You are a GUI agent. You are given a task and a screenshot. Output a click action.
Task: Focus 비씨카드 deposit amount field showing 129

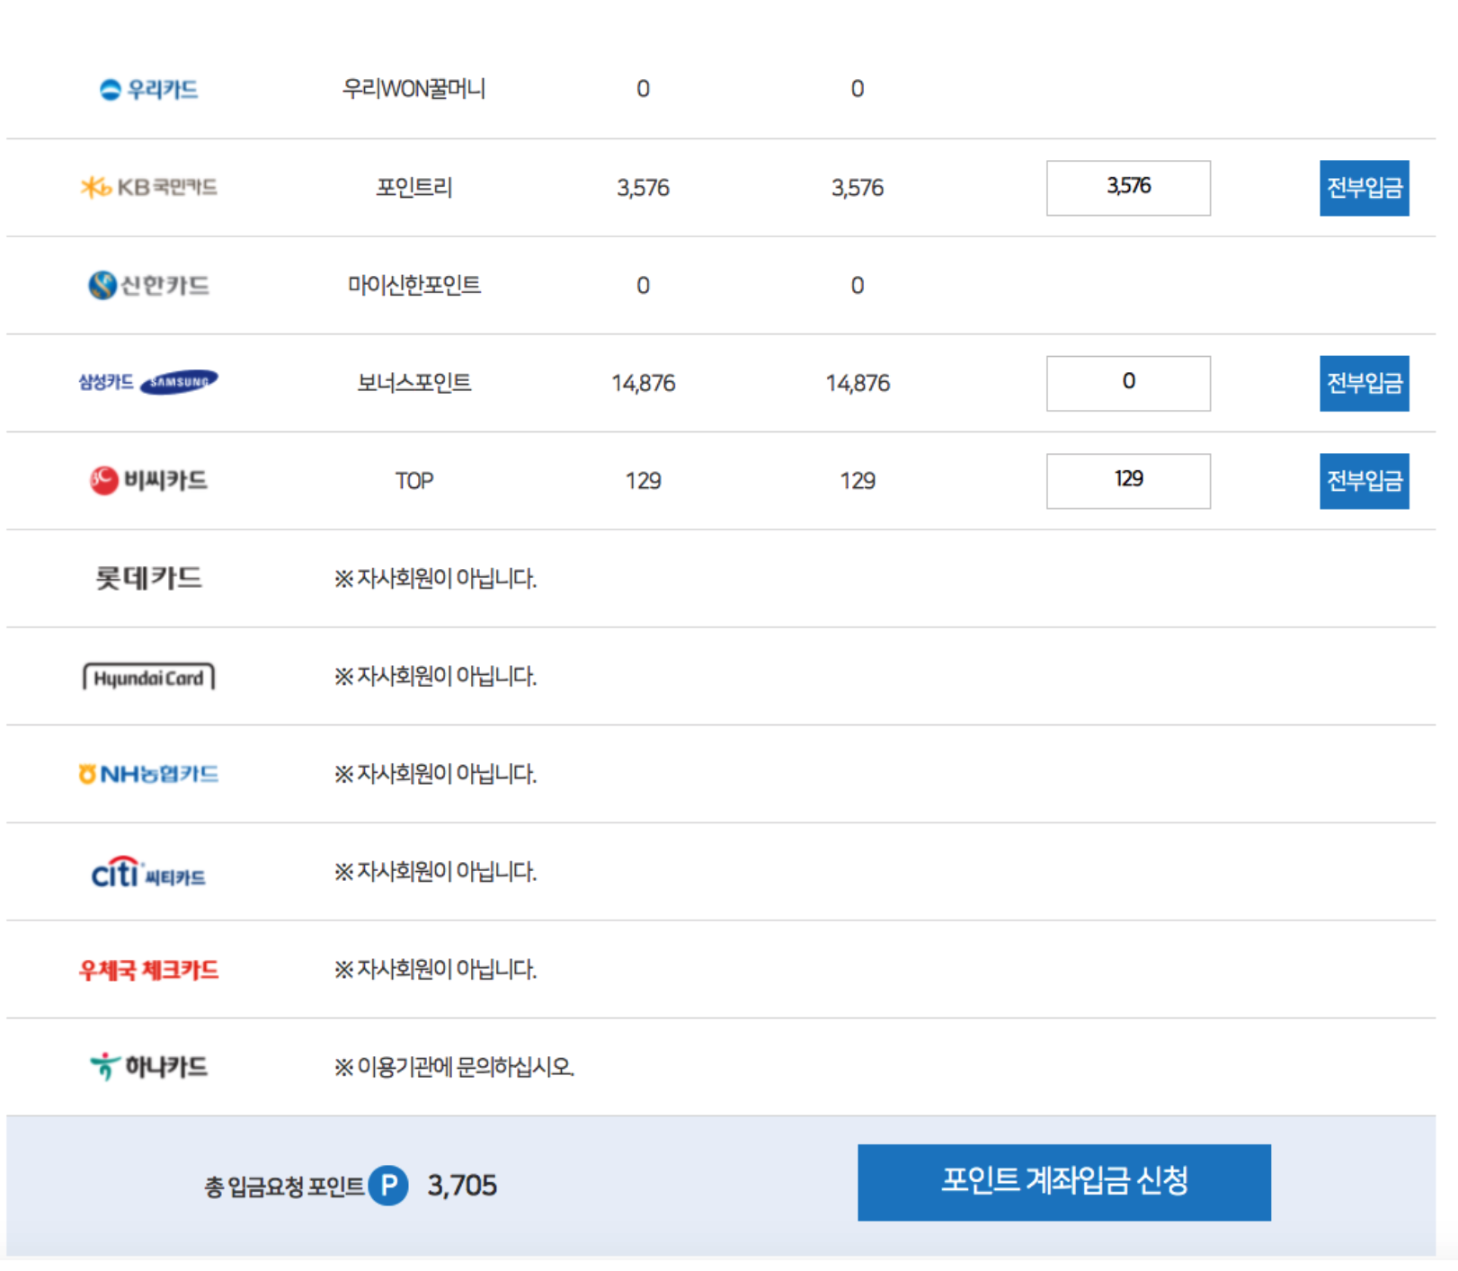point(1128,481)
